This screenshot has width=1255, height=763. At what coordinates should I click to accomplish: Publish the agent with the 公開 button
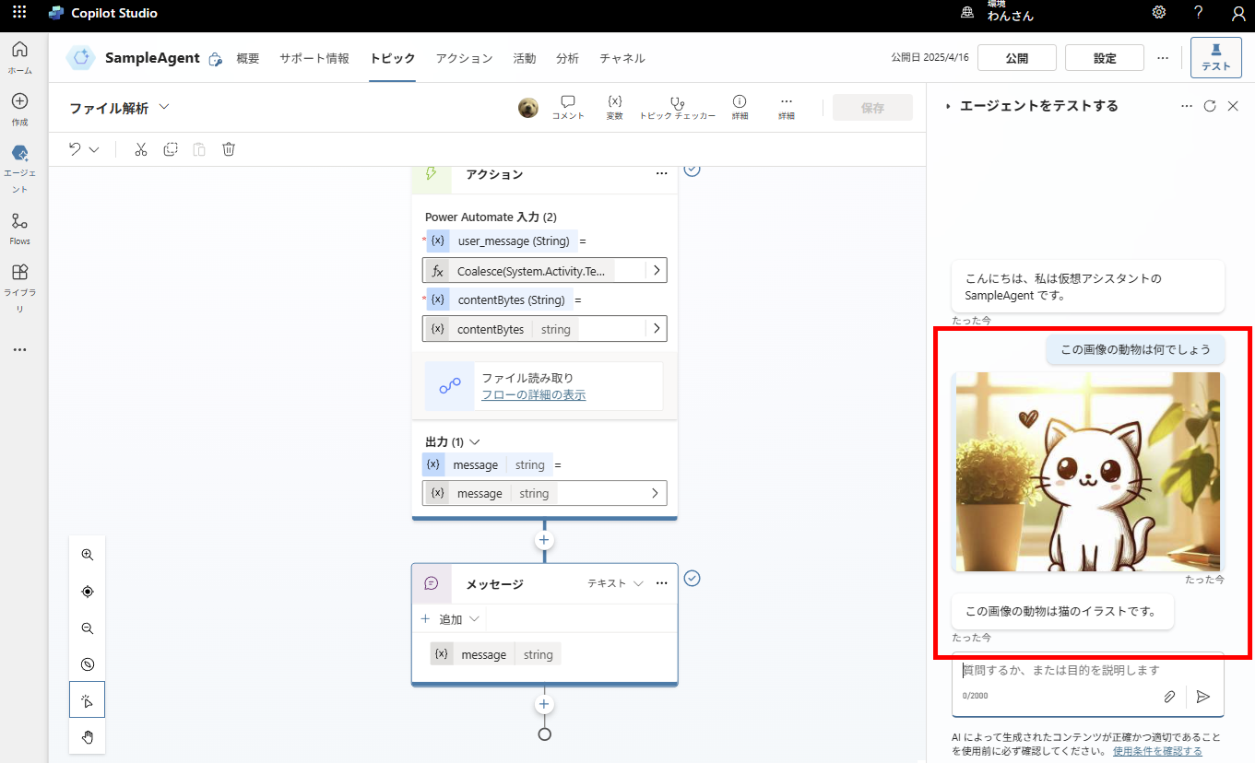coord(1016,57)
